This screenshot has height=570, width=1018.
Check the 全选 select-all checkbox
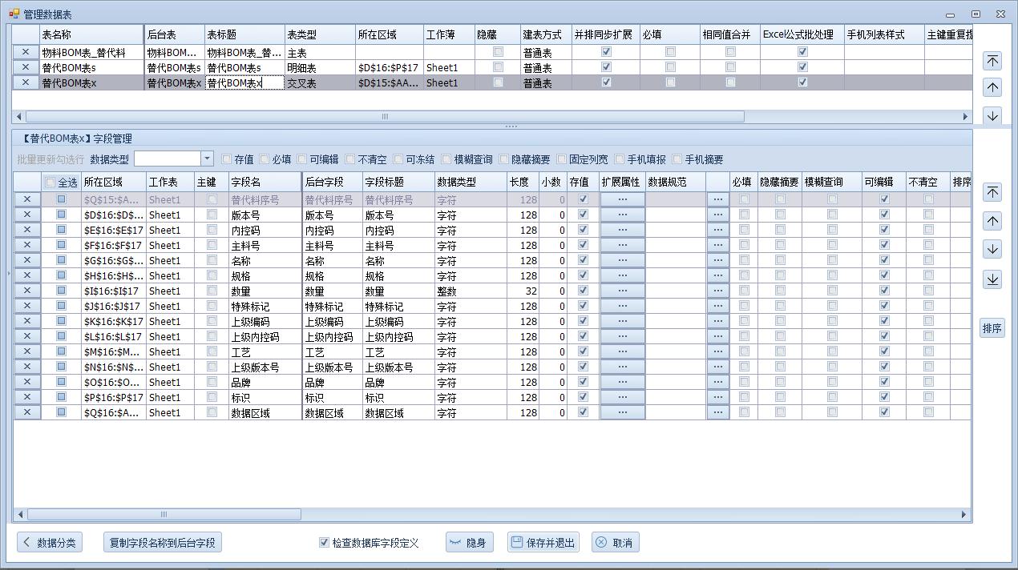(50, 183)
